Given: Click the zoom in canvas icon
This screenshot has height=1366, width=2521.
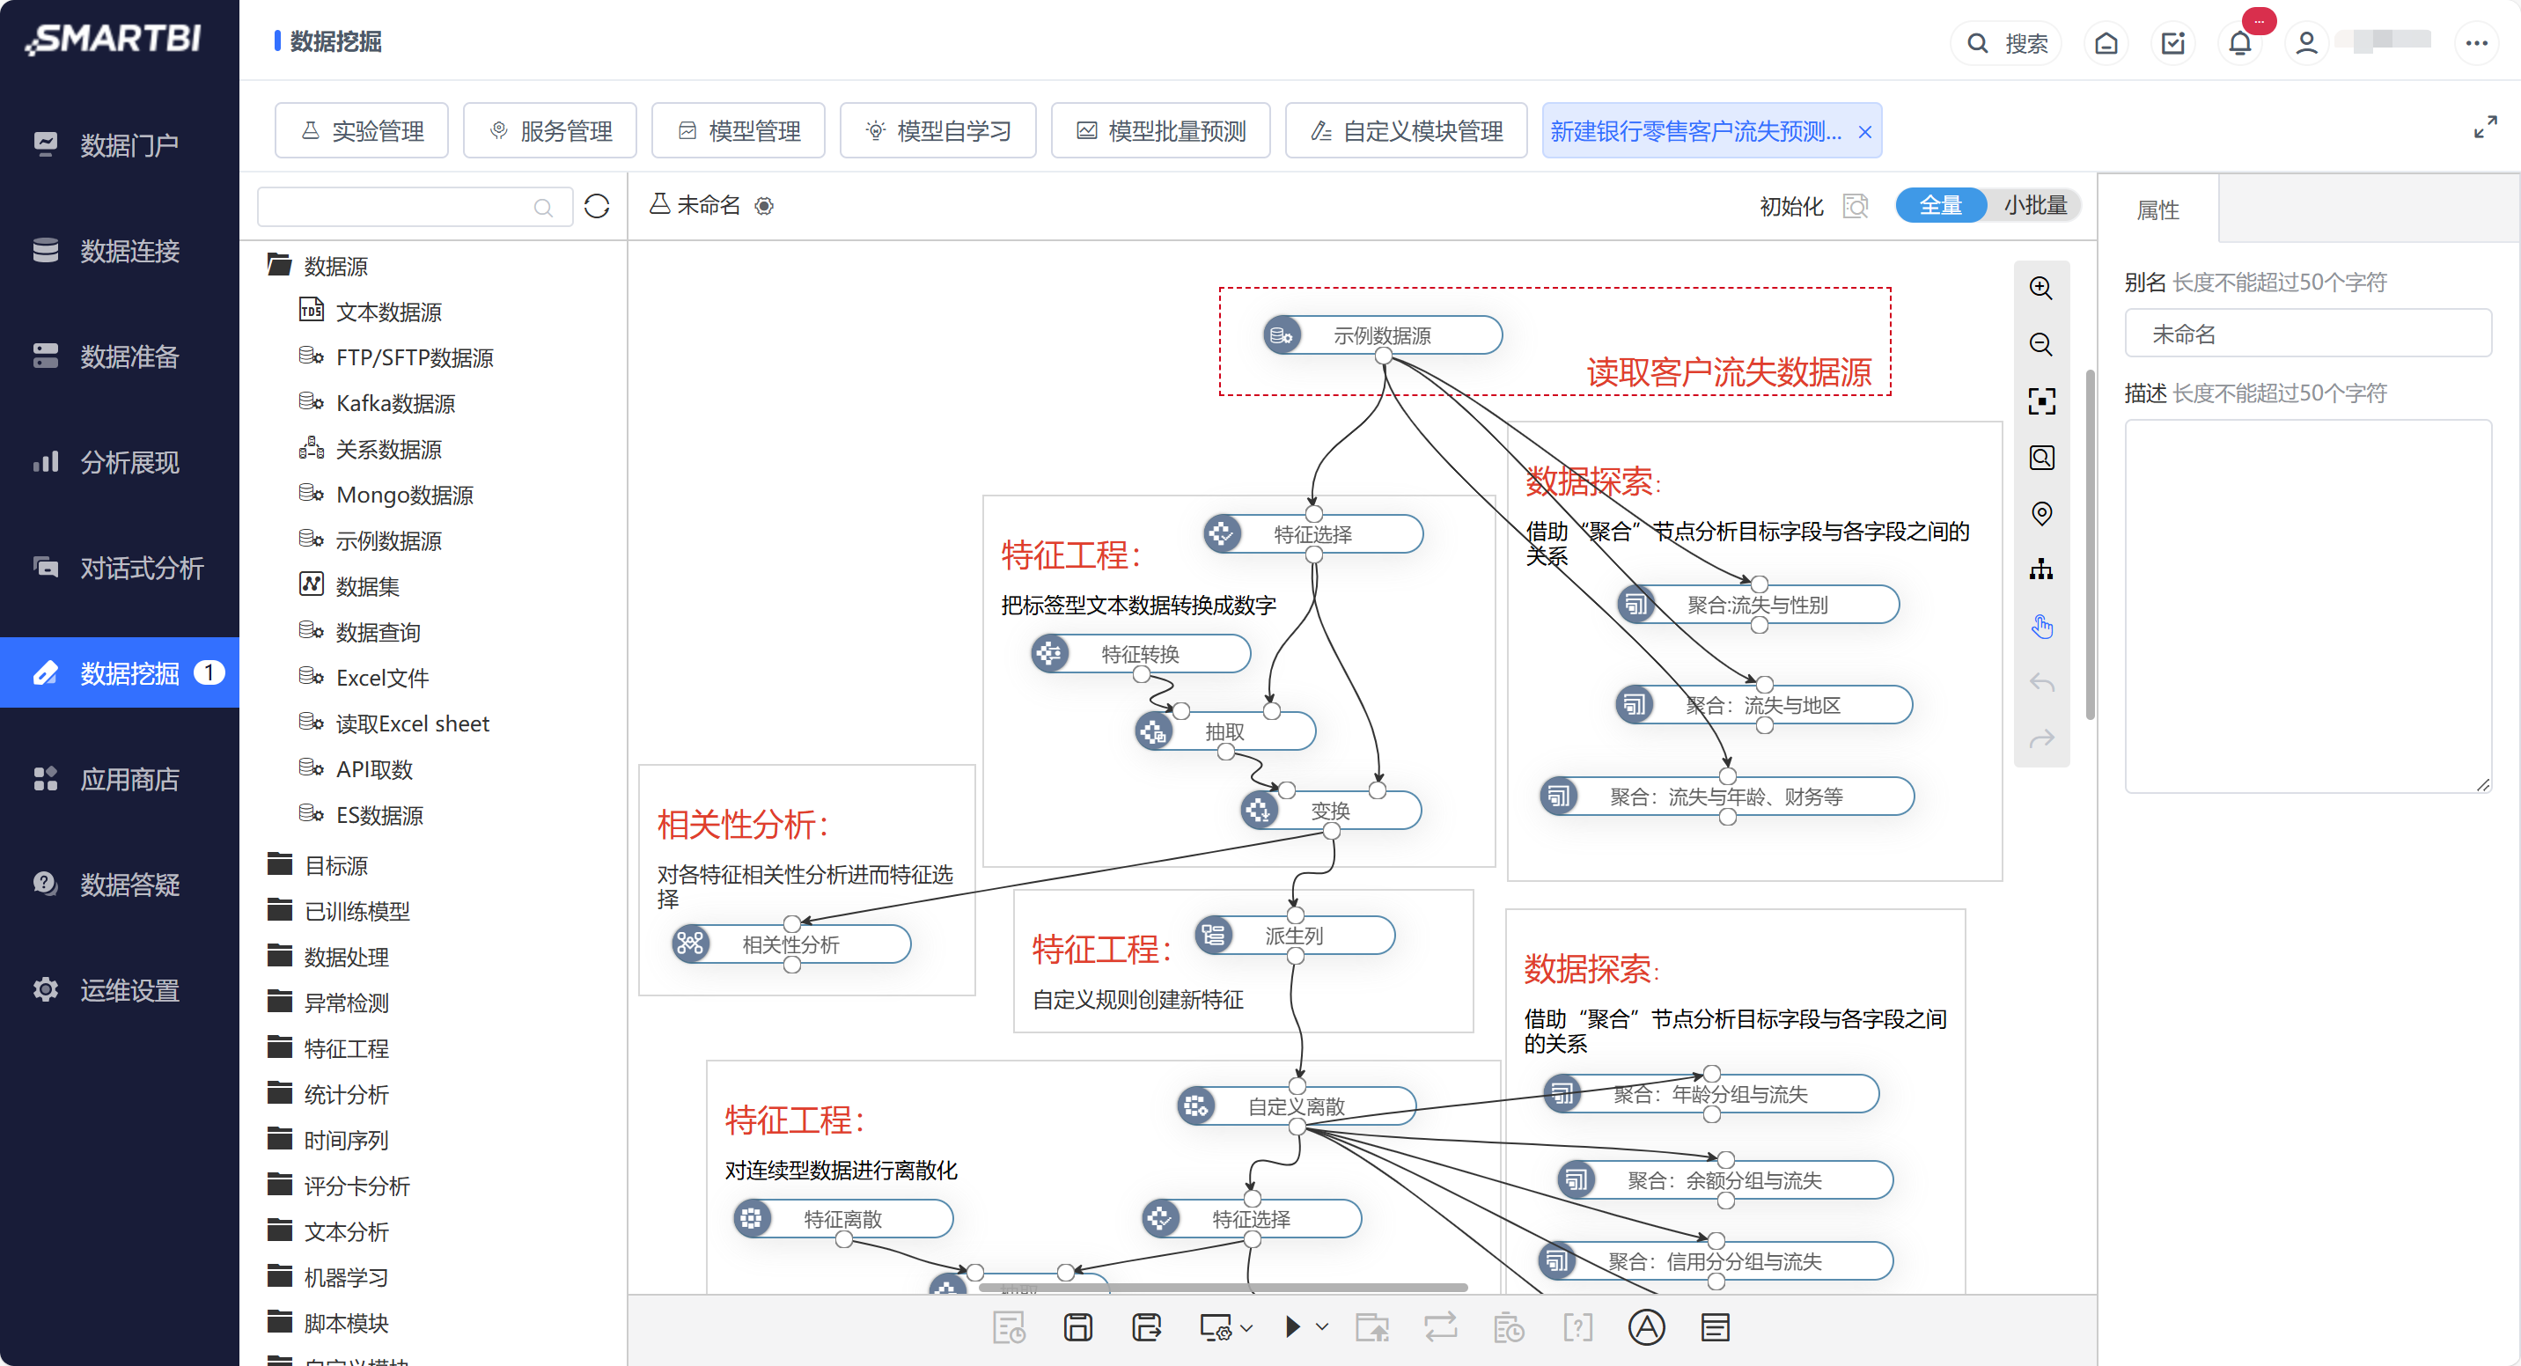Looking at the screenshot, I should coord(2041,288).
